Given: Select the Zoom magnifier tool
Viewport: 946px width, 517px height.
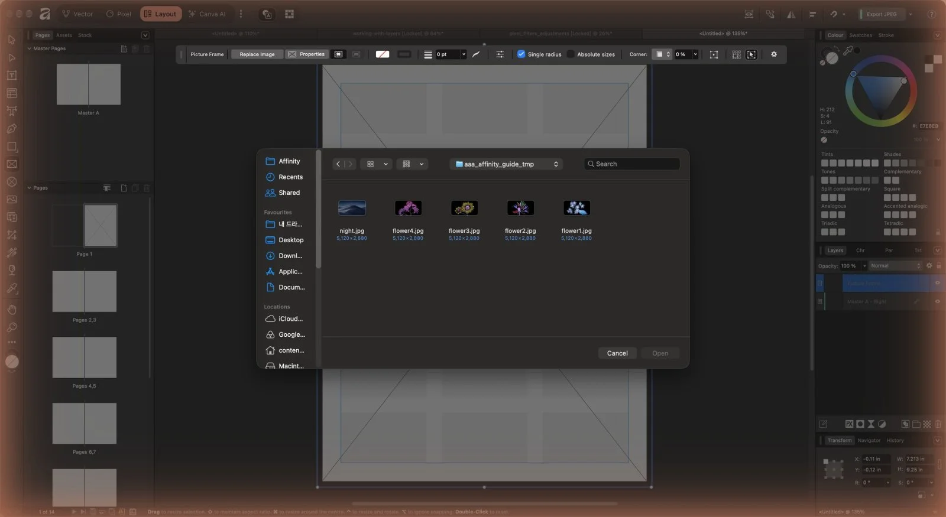Looking at the screenshot, I should pyautogui.click(x=11, y=327).
